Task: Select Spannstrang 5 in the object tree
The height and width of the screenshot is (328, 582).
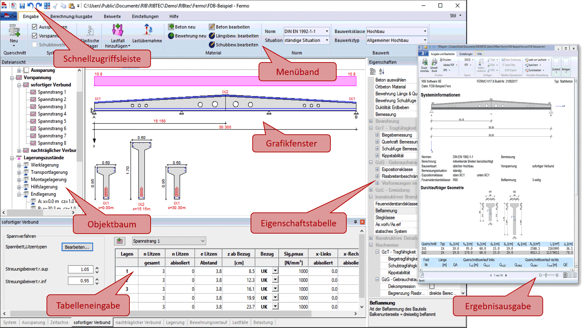Action: (52, 121)
